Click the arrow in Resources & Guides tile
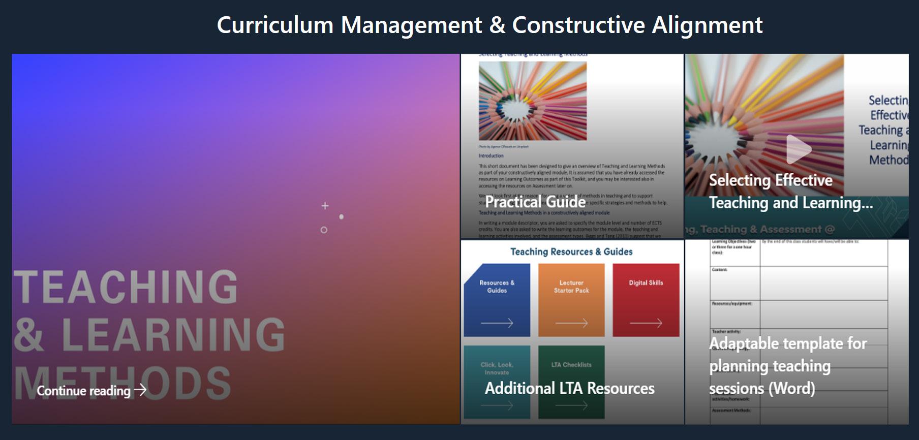Viewport: 919px width, 440px height. coord(497,323)
